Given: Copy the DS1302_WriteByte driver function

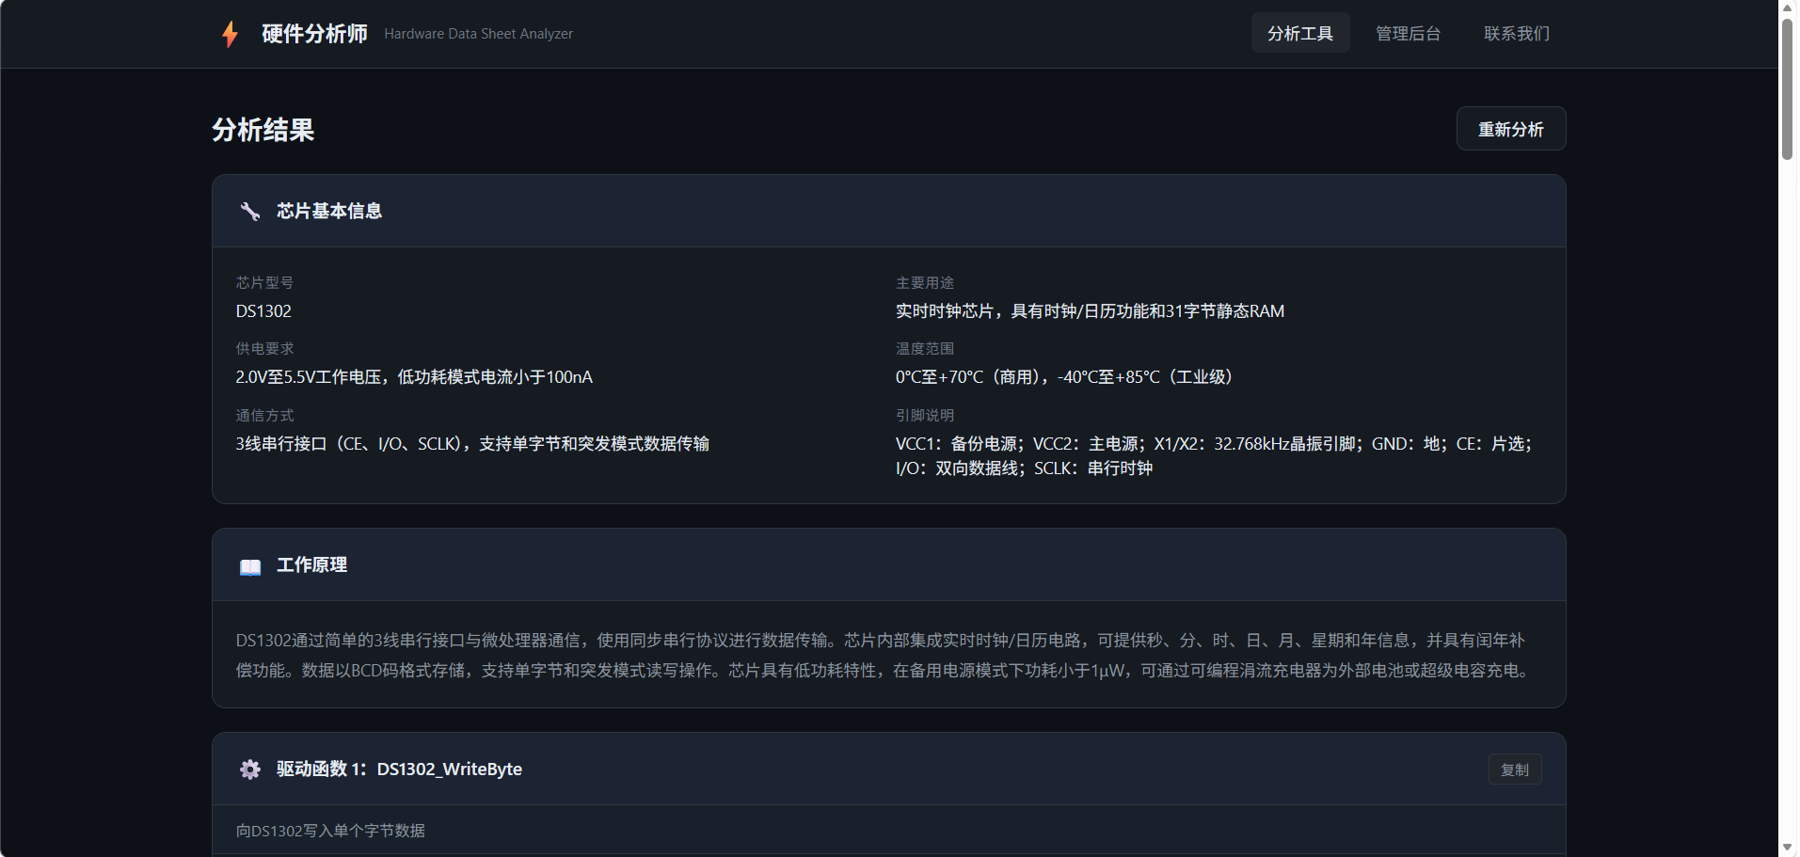Looking at the screenshot, I should pos(1514,770).
